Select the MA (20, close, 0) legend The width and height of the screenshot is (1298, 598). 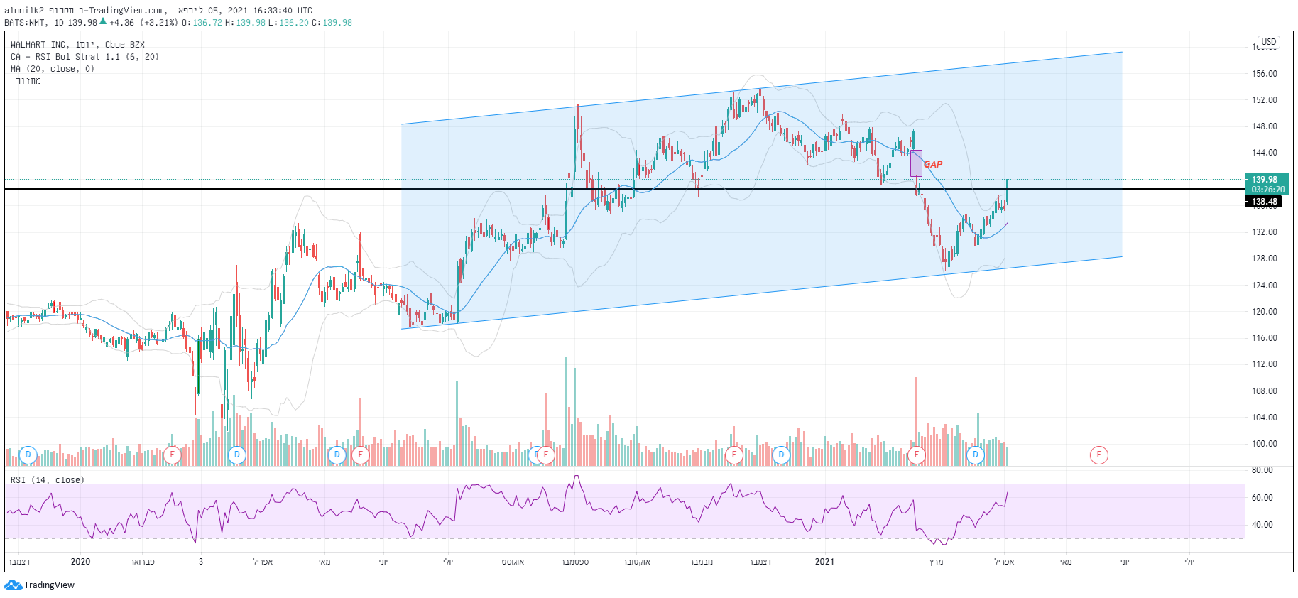(x=53, y=69)
